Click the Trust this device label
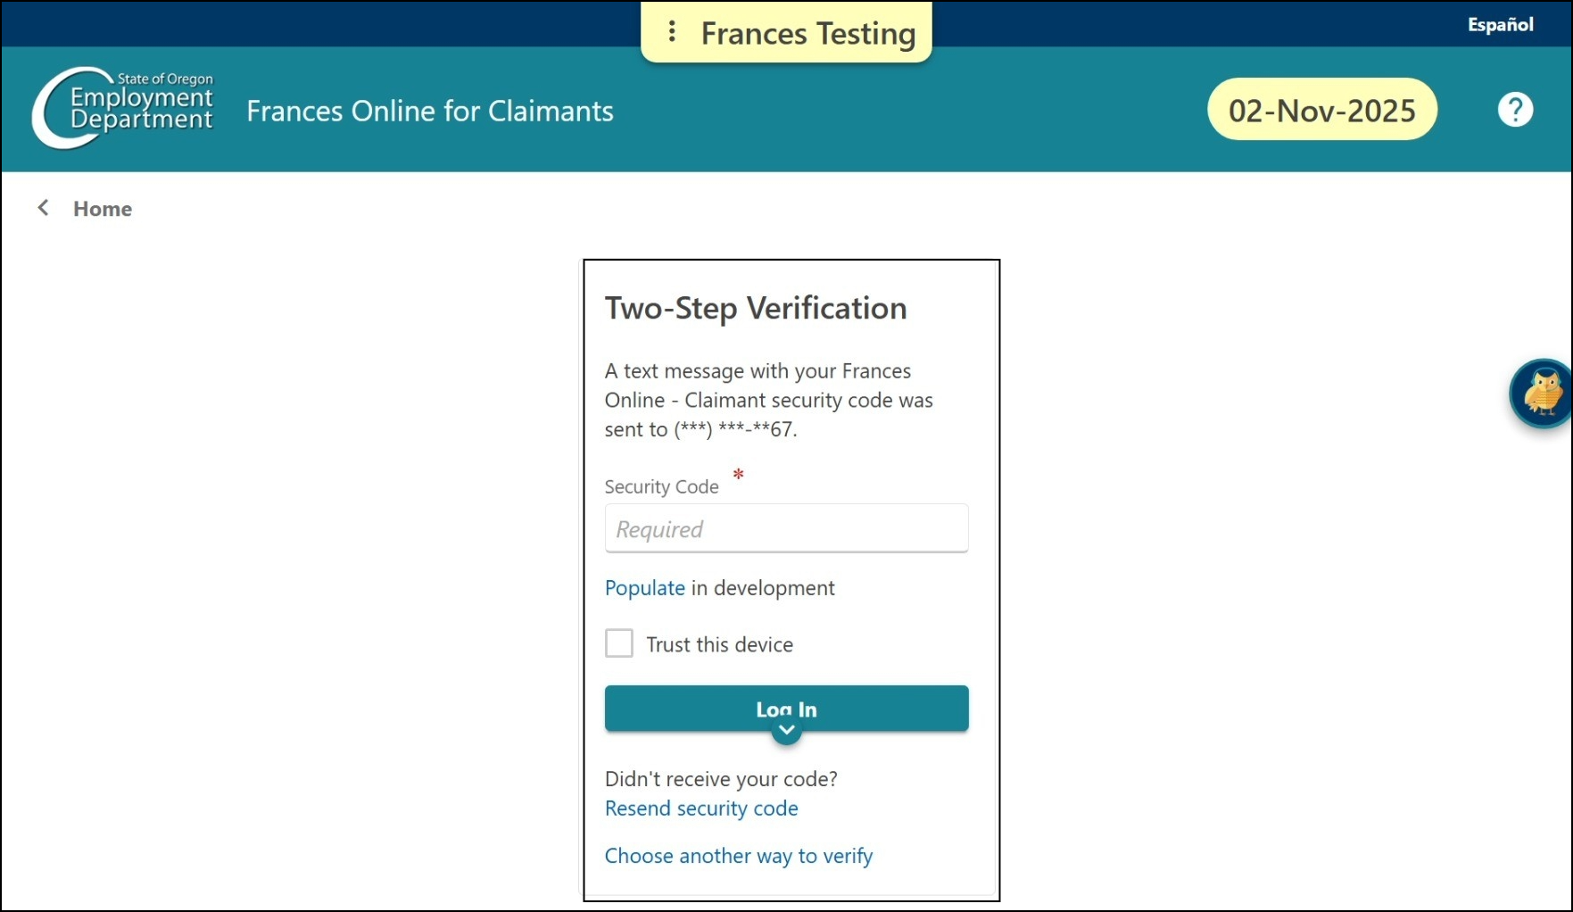 719,644
